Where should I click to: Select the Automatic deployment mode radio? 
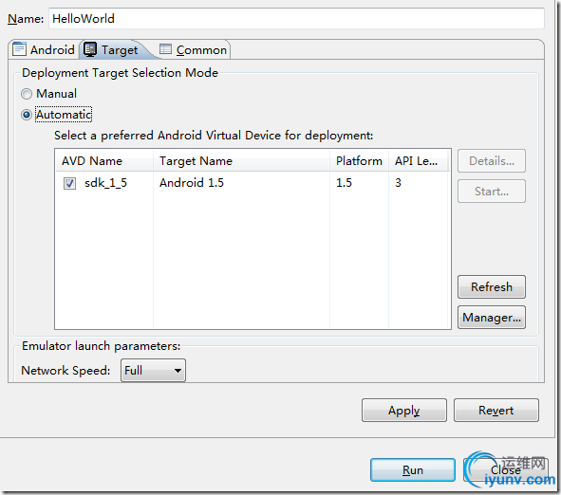(x=27, y=115)
